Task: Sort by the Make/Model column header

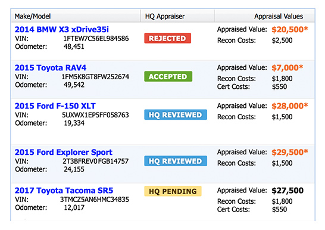Action: point(33,16)
